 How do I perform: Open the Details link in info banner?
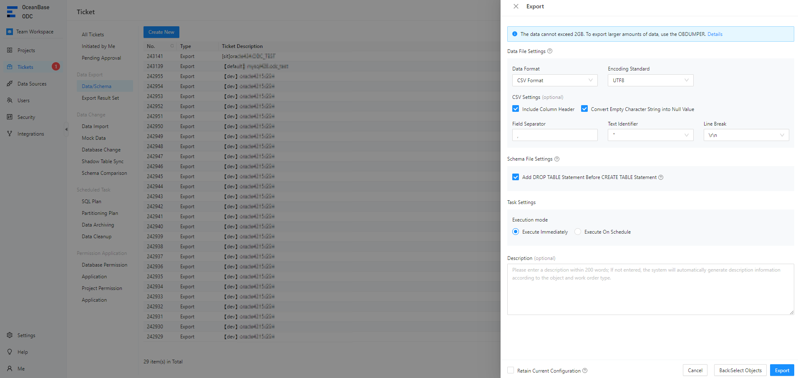tap(715, 34)
